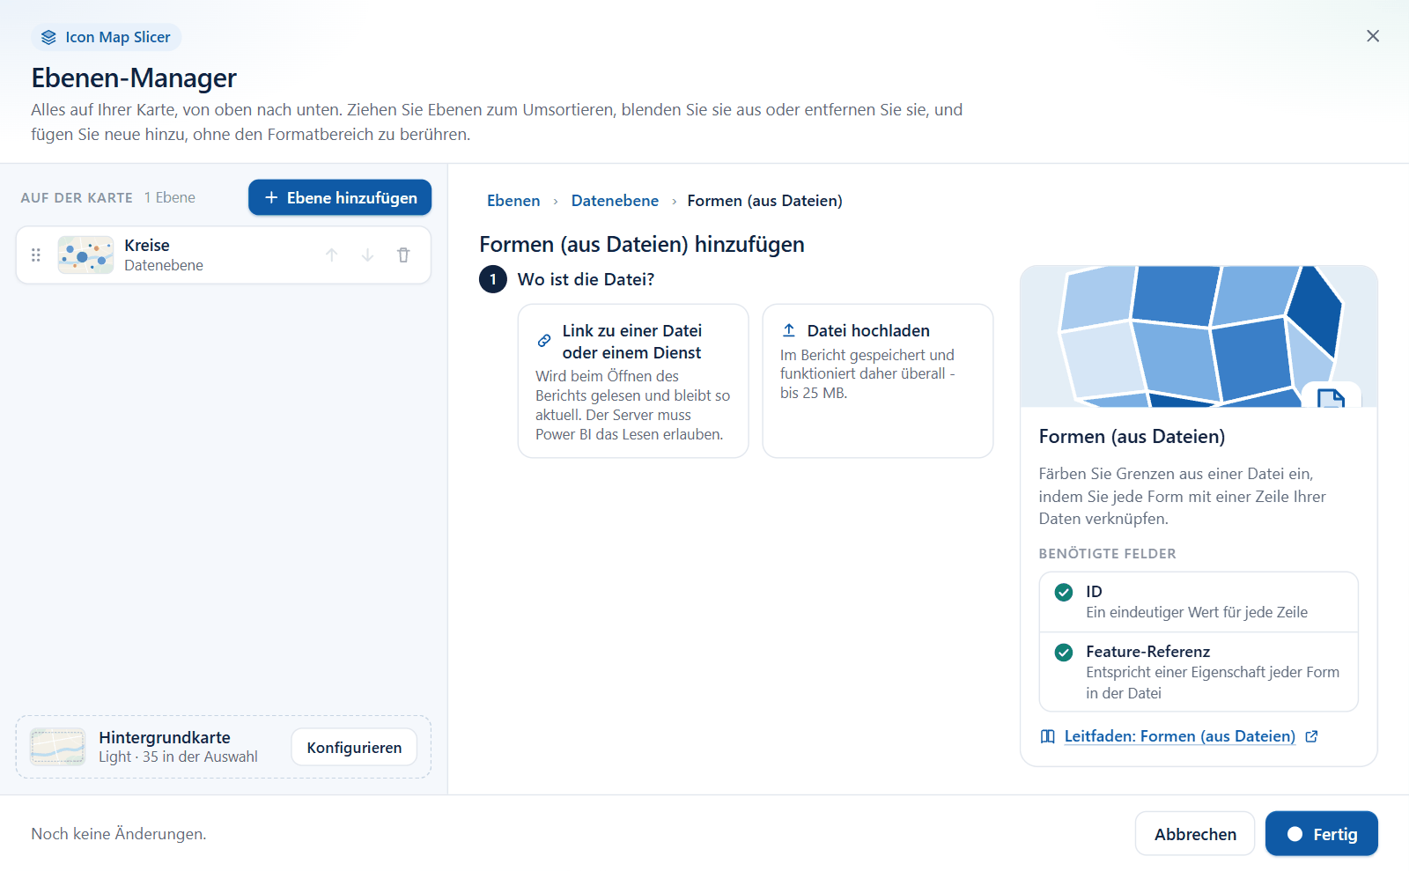
Task: Move the Kreise layer up
Action: 332,255
